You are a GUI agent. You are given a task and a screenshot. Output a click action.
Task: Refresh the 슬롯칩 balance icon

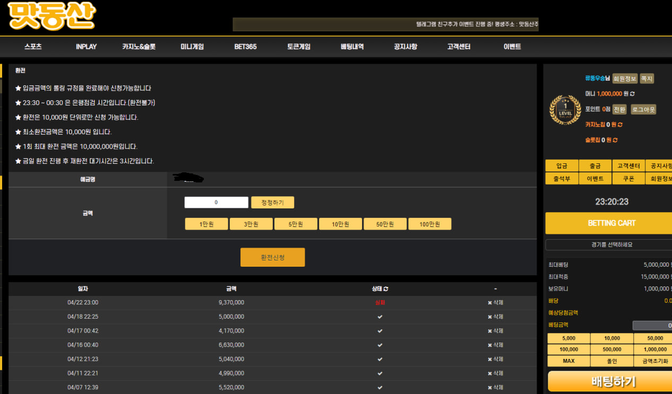[615, 140]
